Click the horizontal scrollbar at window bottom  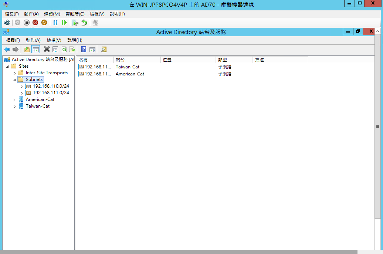coord(179,252)
